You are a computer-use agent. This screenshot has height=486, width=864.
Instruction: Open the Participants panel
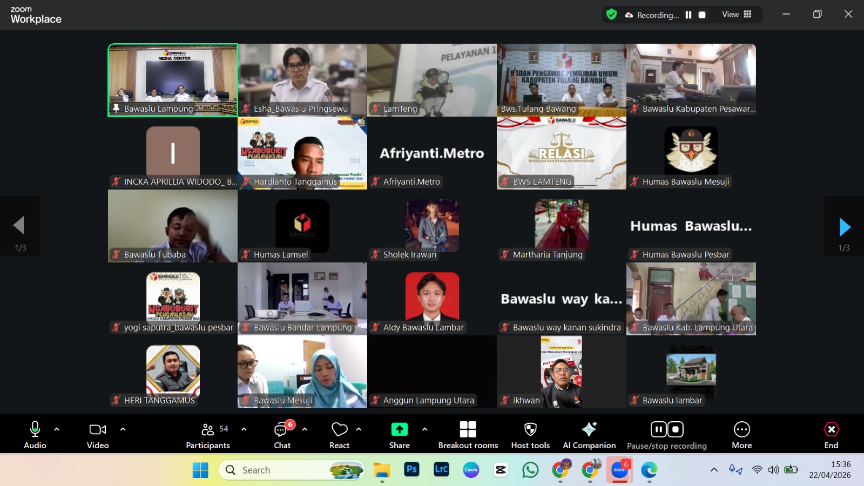(208, 435)
